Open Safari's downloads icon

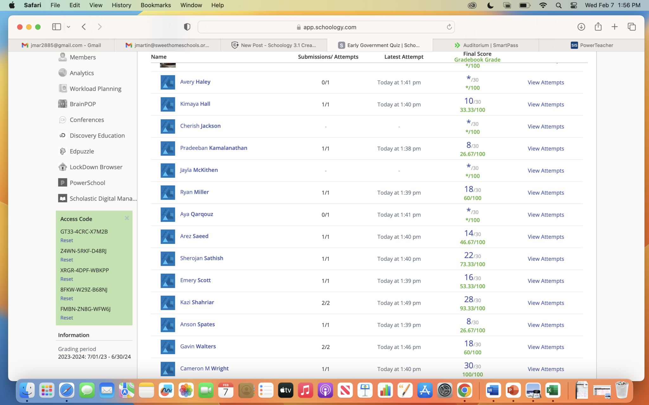point(581,27)
